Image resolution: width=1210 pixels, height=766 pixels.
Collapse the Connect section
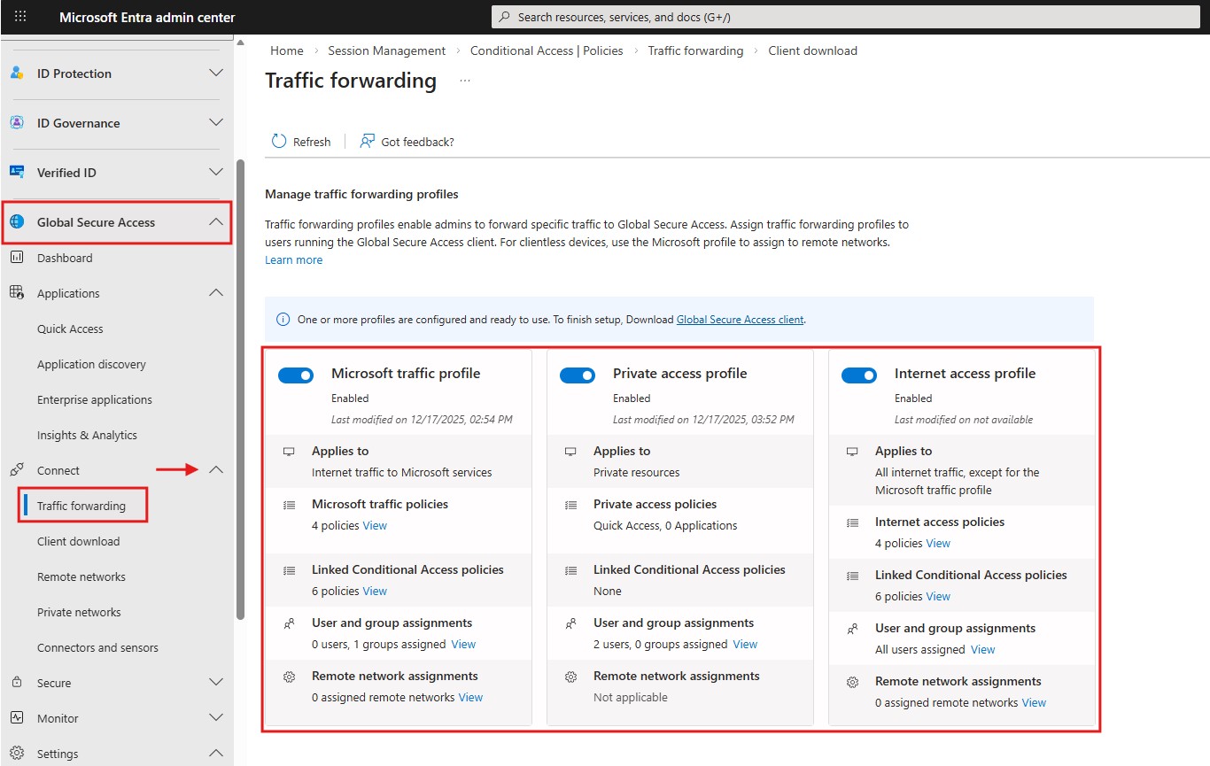(215, 469)
